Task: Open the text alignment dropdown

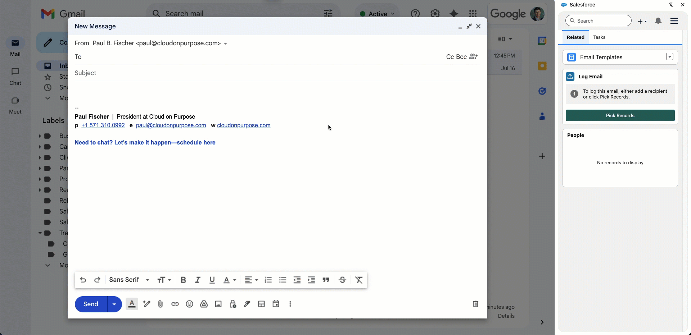Action: click(251, 280)
